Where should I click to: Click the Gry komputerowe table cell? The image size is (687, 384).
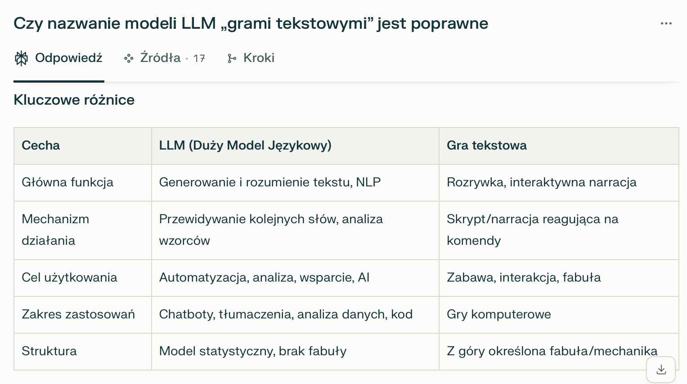click(x=498, y=314)
